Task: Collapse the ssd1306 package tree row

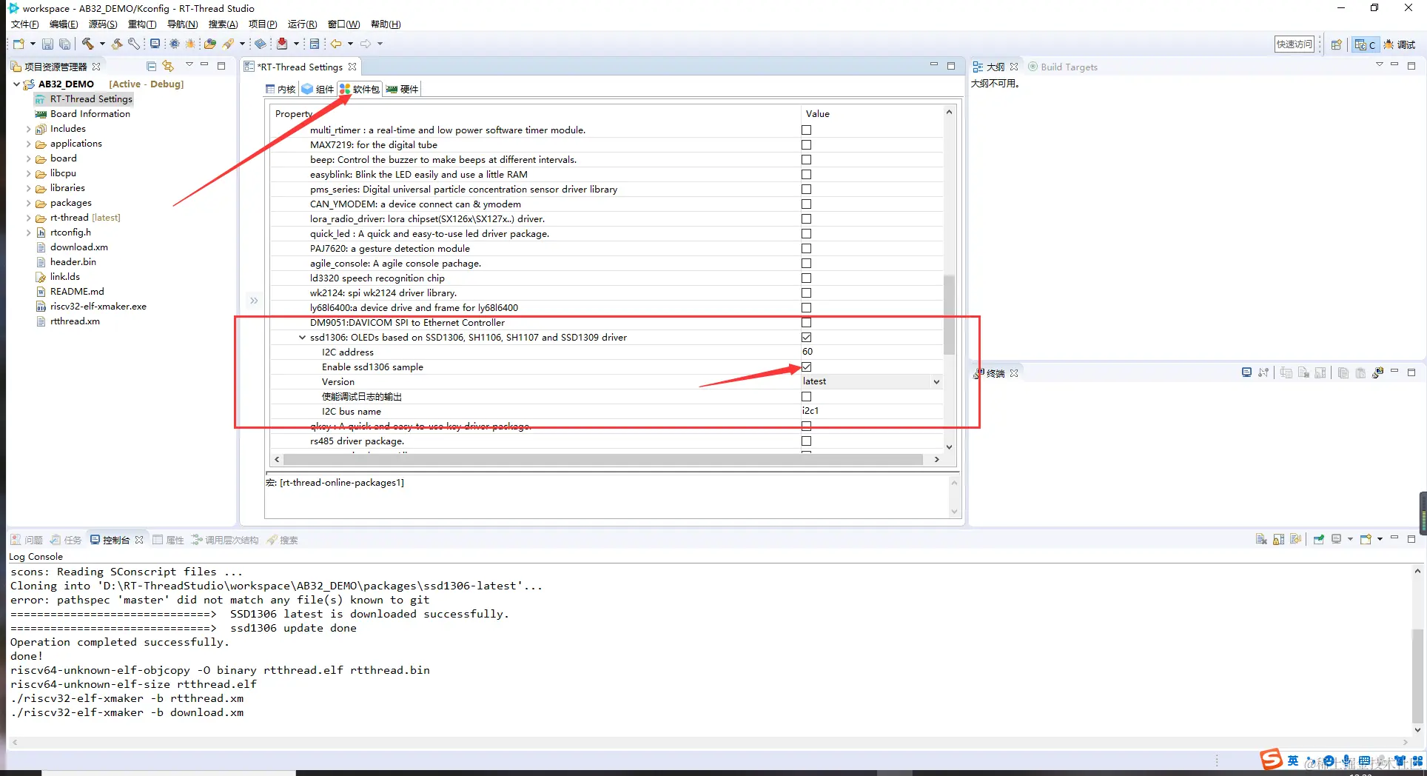Action: pos(302,338)
